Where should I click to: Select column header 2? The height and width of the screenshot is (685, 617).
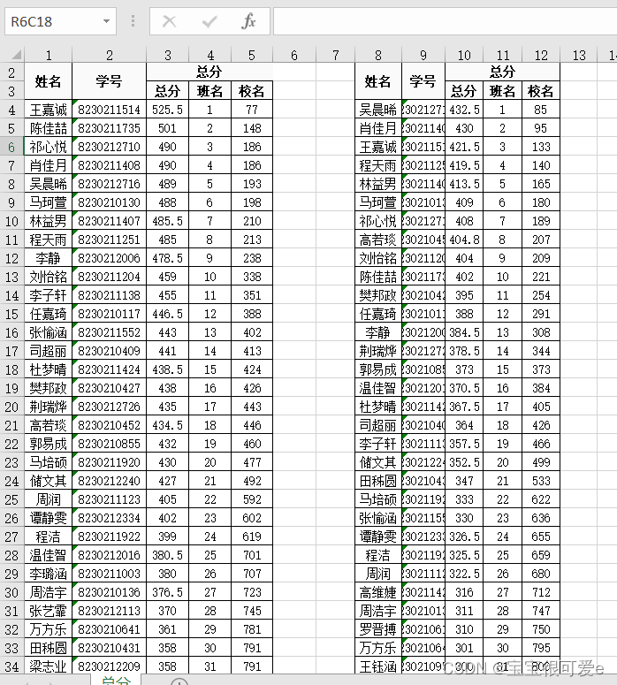110,55
